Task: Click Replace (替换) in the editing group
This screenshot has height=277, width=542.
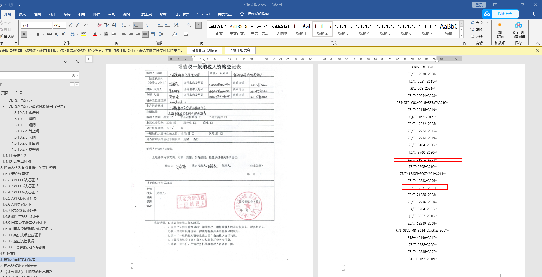Action: click(477, 29)
